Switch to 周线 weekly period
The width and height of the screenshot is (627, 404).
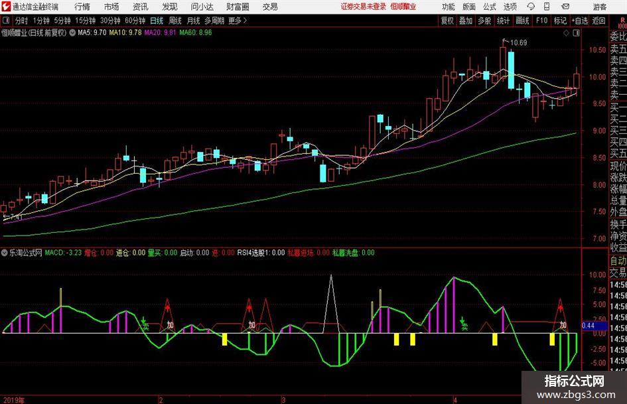click(x=175, y=21)
